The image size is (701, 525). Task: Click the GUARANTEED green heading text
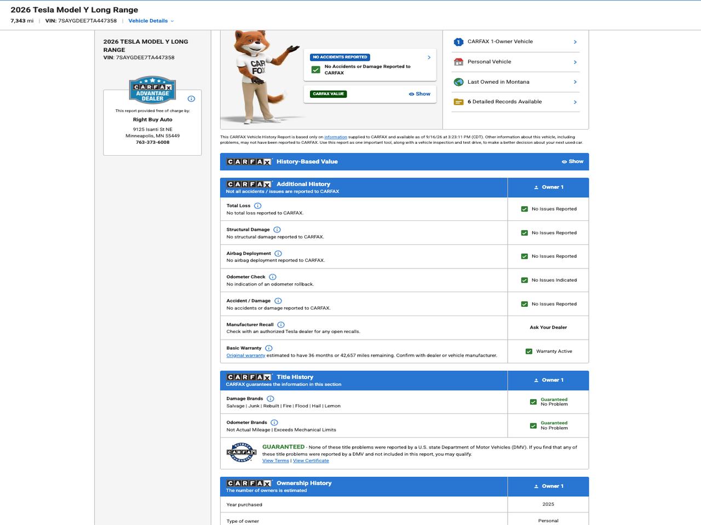coord(283,447)
